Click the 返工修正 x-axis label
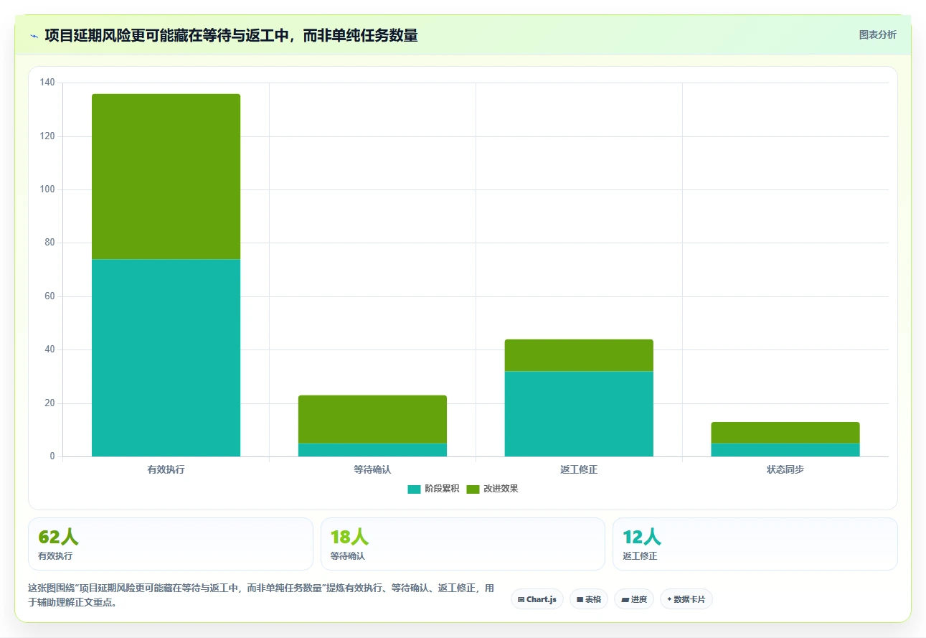The image size is (926, 638). click(579, 470)
